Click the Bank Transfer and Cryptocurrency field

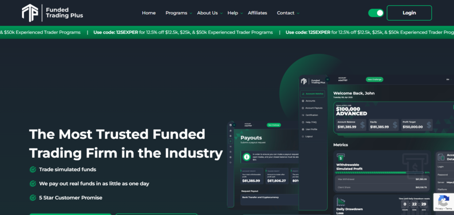tap(270, 199)
